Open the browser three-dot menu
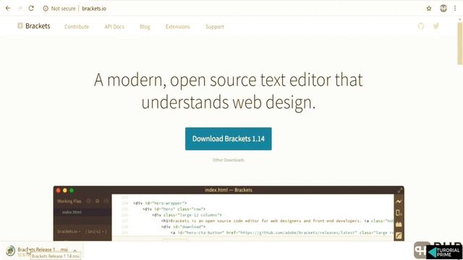The width and height of the screenshot is (463, 260). (455, 8)
